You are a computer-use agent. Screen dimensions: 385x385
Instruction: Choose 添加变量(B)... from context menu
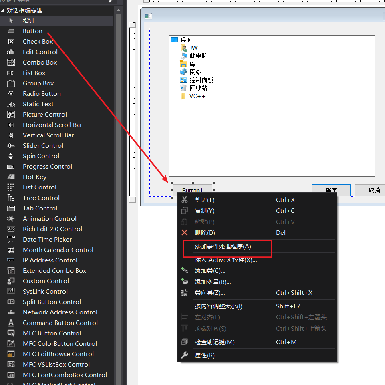click(x=257, y=282)
